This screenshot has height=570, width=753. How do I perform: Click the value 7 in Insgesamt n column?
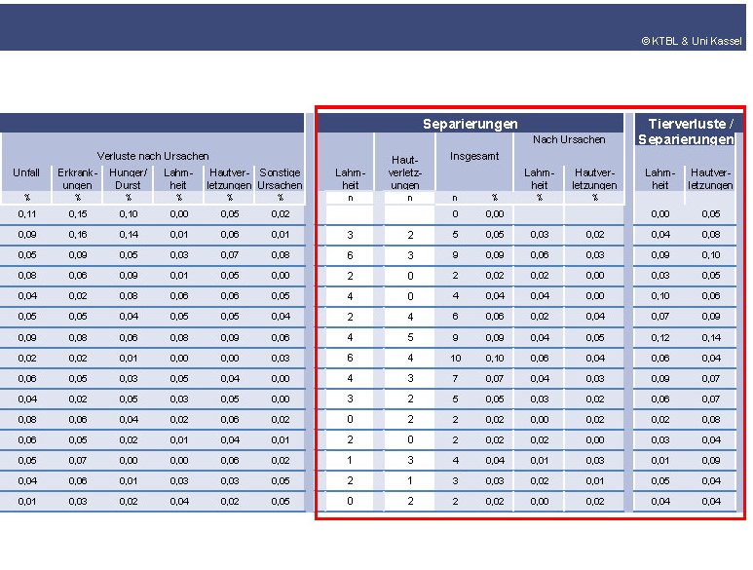click(455, 378)
